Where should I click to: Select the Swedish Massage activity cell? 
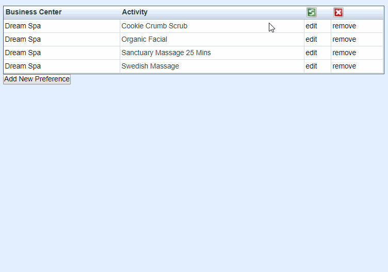(x=212, y=66)
